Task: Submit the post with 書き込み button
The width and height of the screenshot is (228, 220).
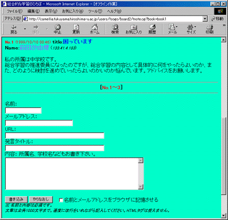Action: (x=16, y=200)
